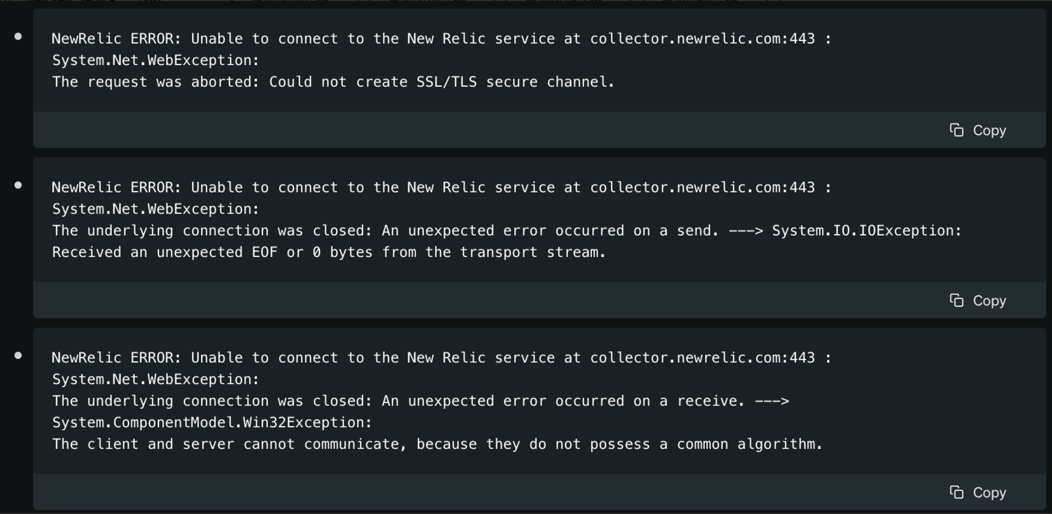This screenshot has height=514, width=1052.
Task: Click the duplicate-pages icon next to top Copy label
Action: [x=958, y=130]
